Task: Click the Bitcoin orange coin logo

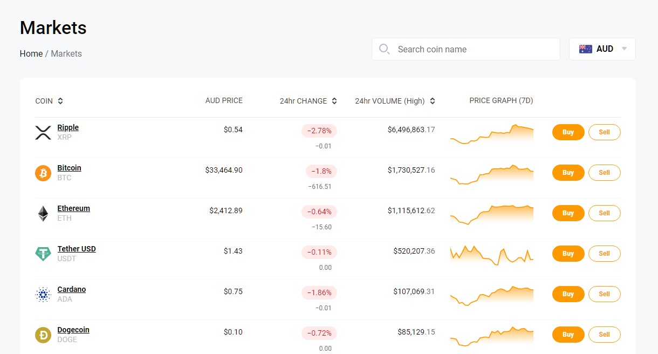Action: click(43, 173)
